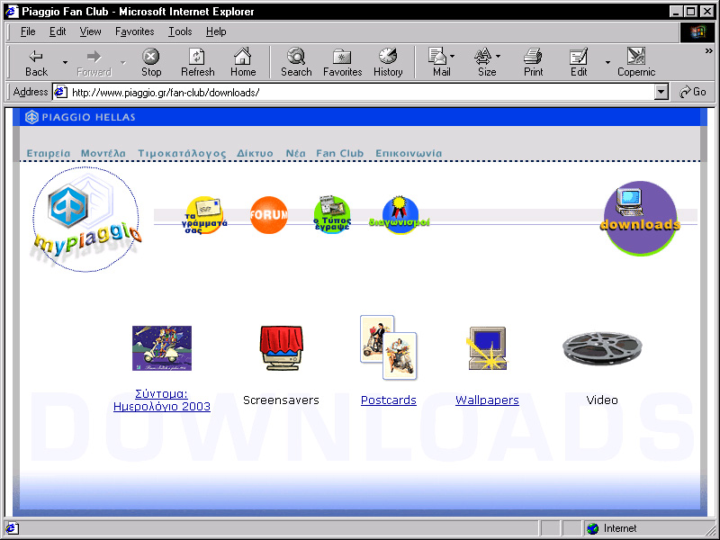The image size is (720, 540).
Task: Click the myPiaggio logo
Action: click(x=85, y=220)
